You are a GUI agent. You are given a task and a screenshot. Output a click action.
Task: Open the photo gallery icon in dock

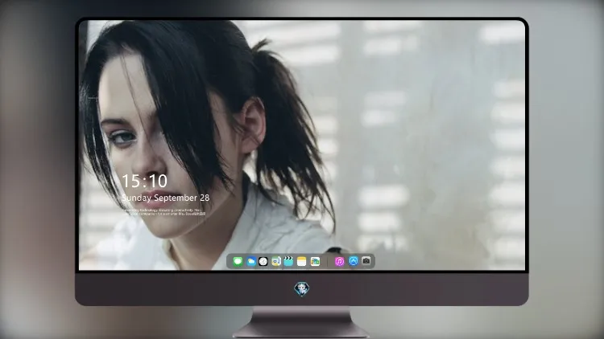[x=315, y=261]
